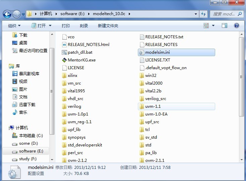Click 刻录 (Burn) in the toolbar
The width and height of the screenshot is (246, 181).
click(84, 26)
